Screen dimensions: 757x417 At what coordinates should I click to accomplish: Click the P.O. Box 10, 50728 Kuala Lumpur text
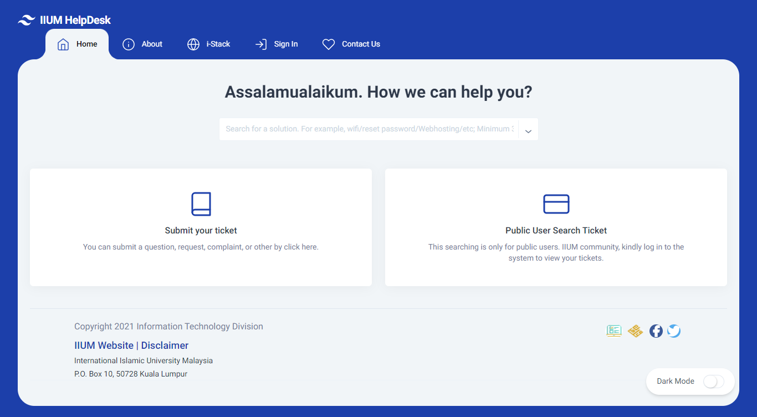click(x=131, y=374)
